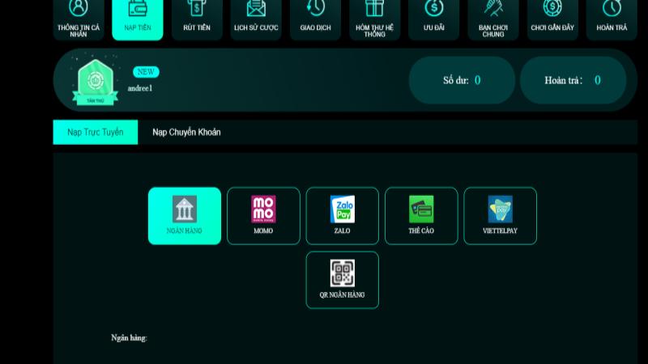This screenshot has height=364, width=648.
Task: Switch to Nạp Trực Tuyến tab
Action: click(x=96, y=132)
